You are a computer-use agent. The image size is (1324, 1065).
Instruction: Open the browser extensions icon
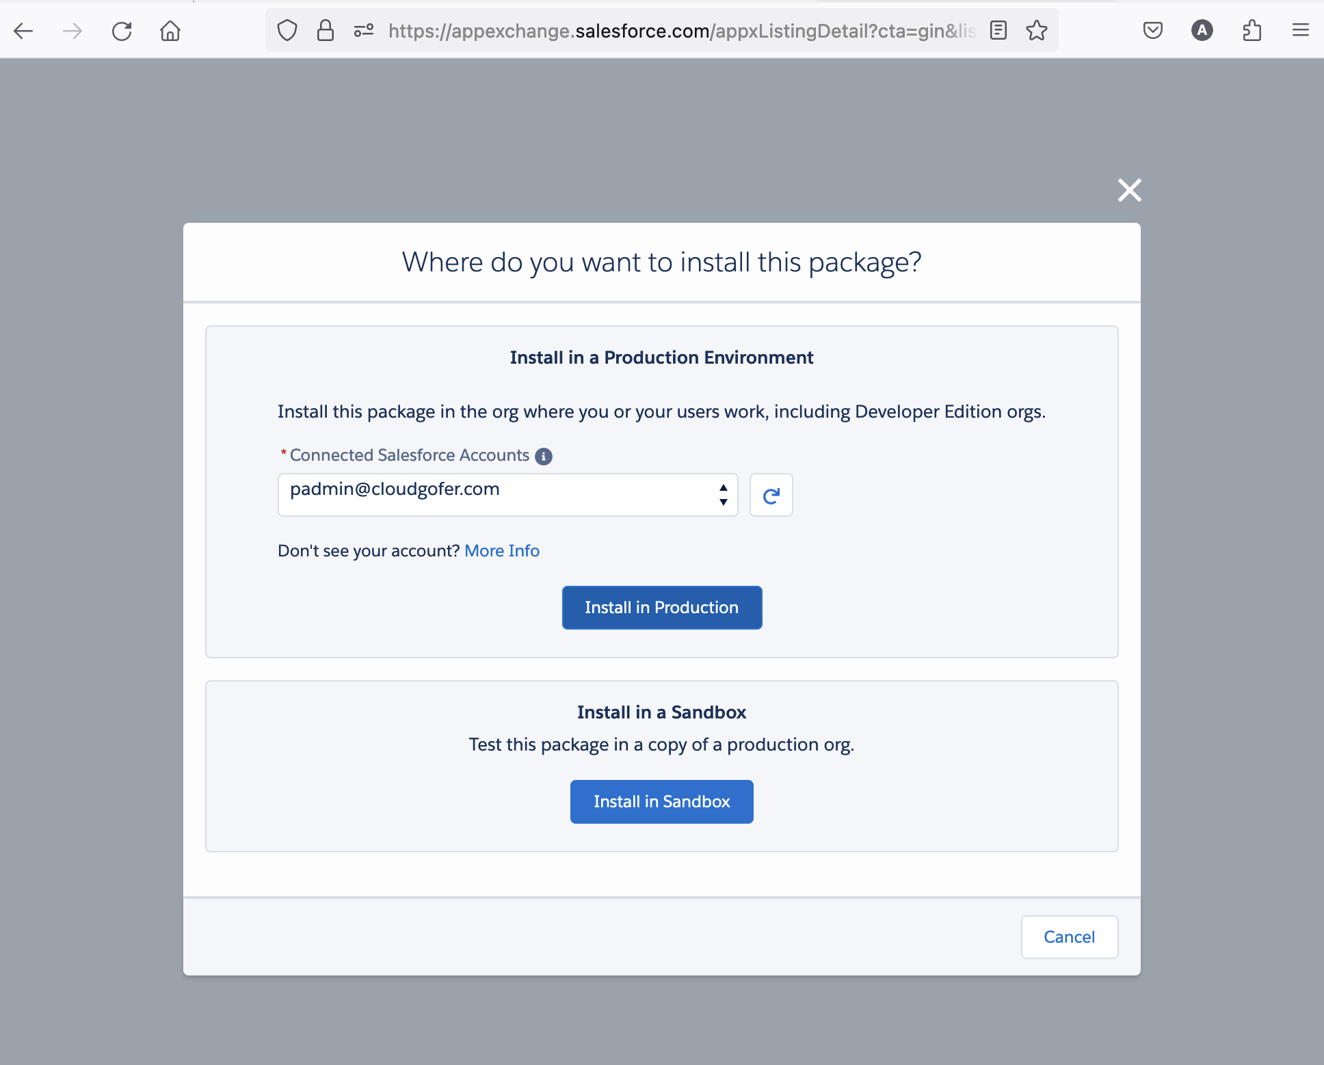click(x=1252, y=30)
